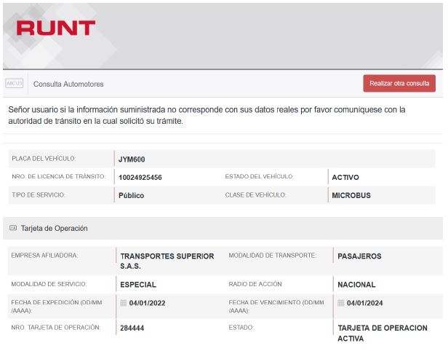Select the ESPECIAL service modality value
This screenshot has width=448, height=351.
[137, 285]
